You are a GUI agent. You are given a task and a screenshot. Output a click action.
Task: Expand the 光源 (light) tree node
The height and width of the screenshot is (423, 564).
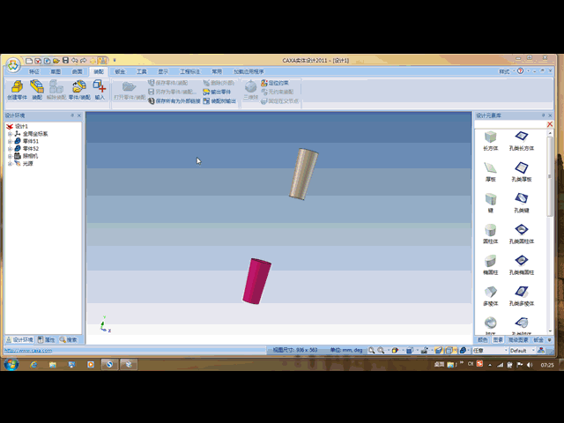pyautogui.click(x=10, y=164)
